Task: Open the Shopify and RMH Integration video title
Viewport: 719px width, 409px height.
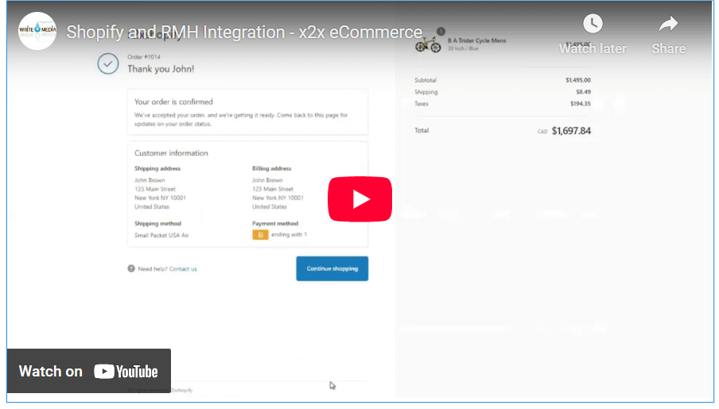Action: click(244, 33)
